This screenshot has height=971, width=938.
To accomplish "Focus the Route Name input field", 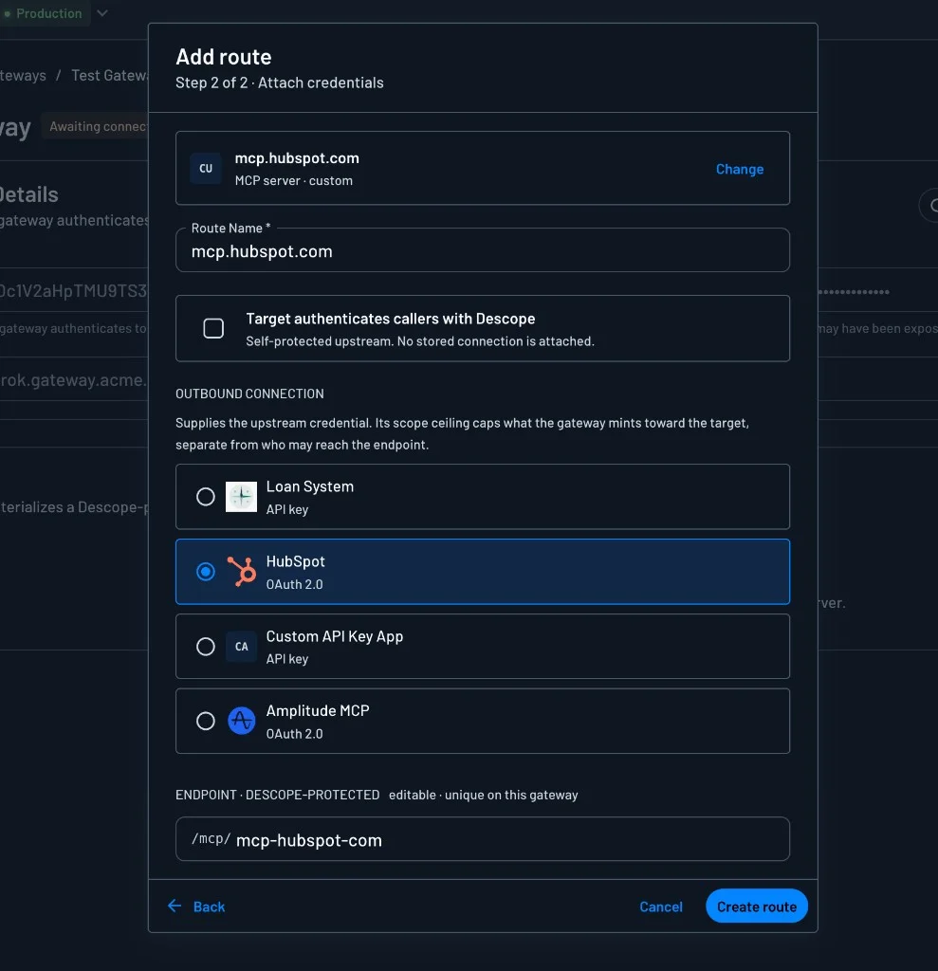I will 483,250.
